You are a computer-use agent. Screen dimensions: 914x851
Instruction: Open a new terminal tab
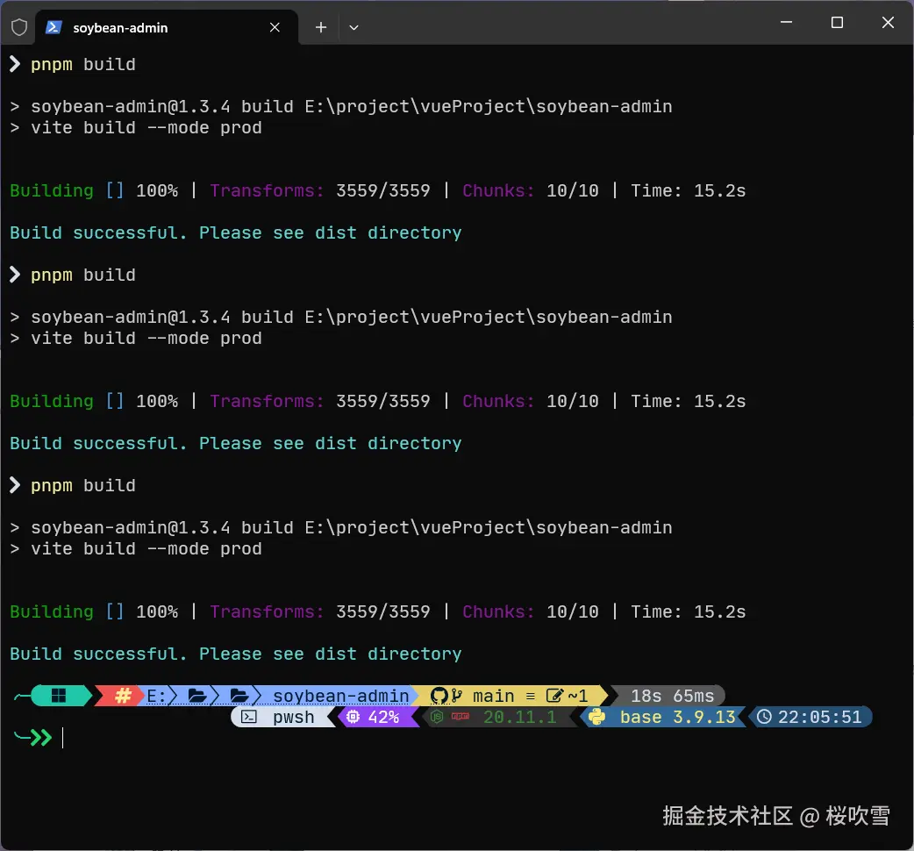tap(320, 27)
